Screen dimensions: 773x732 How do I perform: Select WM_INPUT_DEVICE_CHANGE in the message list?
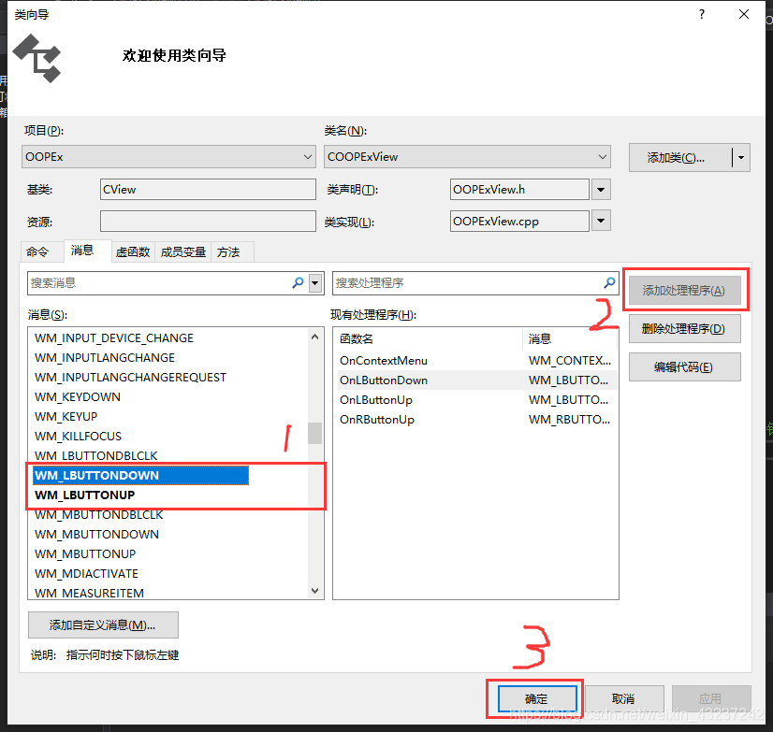[x=114, y=337]
